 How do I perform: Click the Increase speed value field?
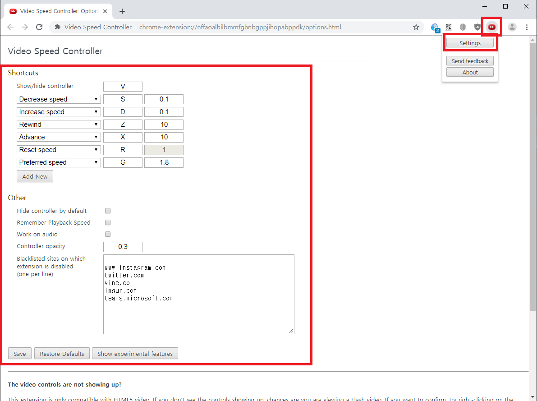(x=164, y=112)
